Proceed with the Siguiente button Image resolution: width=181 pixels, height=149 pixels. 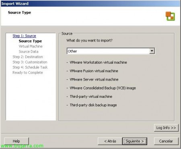[135, 141]
